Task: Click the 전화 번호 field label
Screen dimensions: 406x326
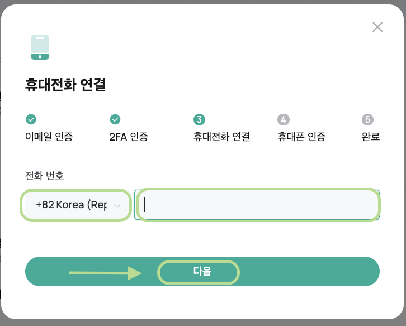Action: point(44,175)
